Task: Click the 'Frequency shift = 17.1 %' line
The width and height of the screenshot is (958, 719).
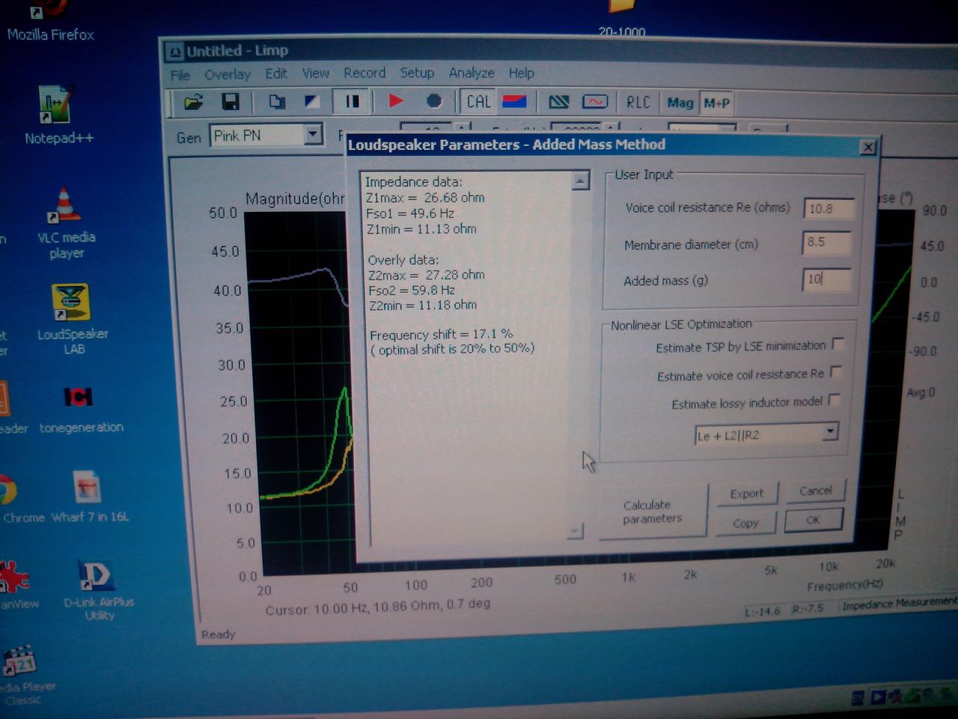Action: coord(442,334)
